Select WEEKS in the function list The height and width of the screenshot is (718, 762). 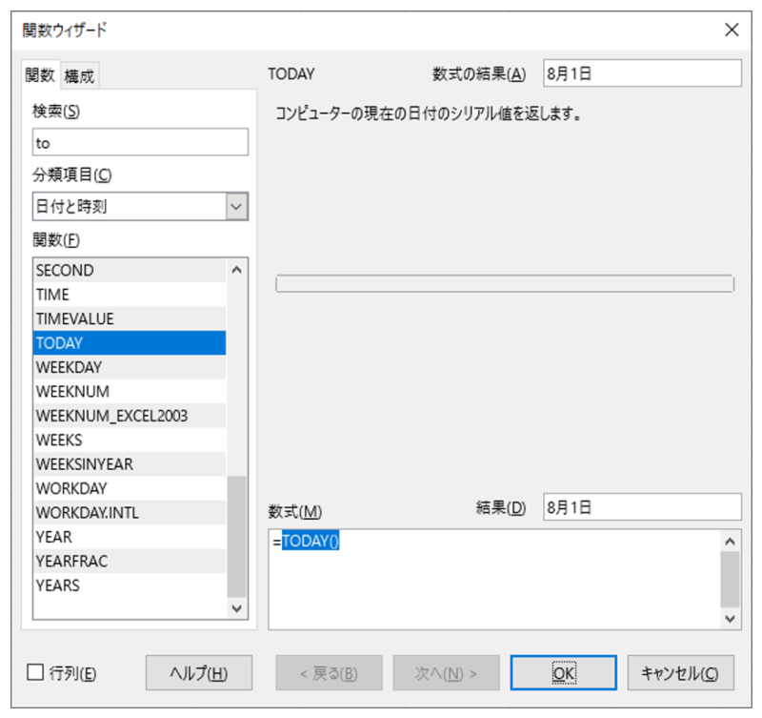tap(130, 440)
